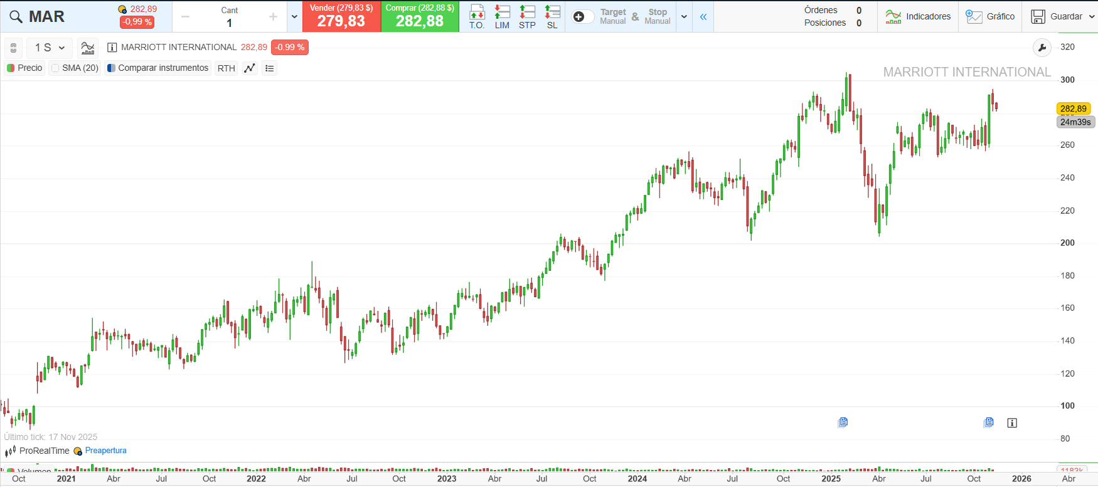The width and height of the screenshot is (1098, 487).
Task: Click the Precio color swatch
Action: (11, 68)
